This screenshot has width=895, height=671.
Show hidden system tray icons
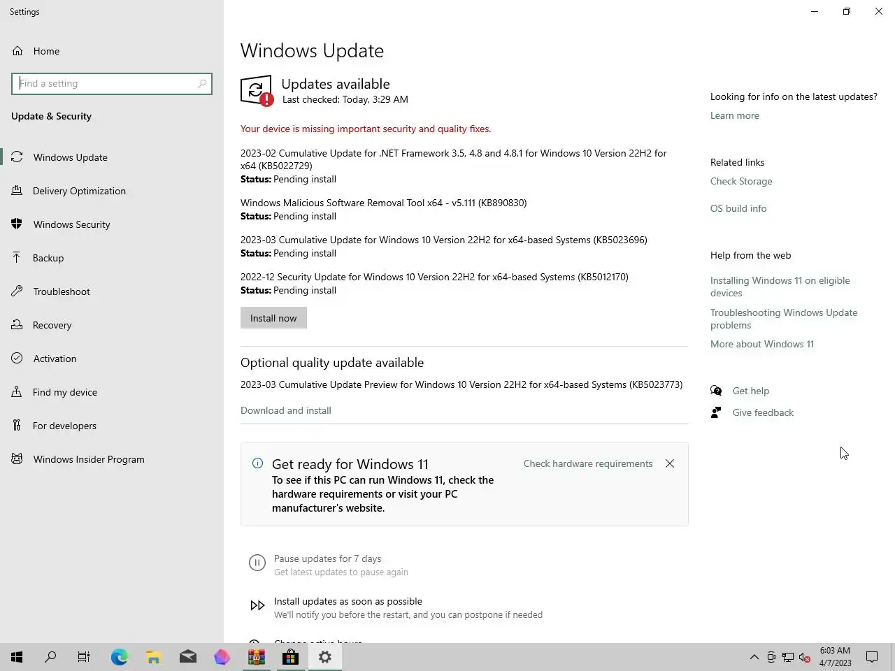pyautogui.click(x=754, y=657)
